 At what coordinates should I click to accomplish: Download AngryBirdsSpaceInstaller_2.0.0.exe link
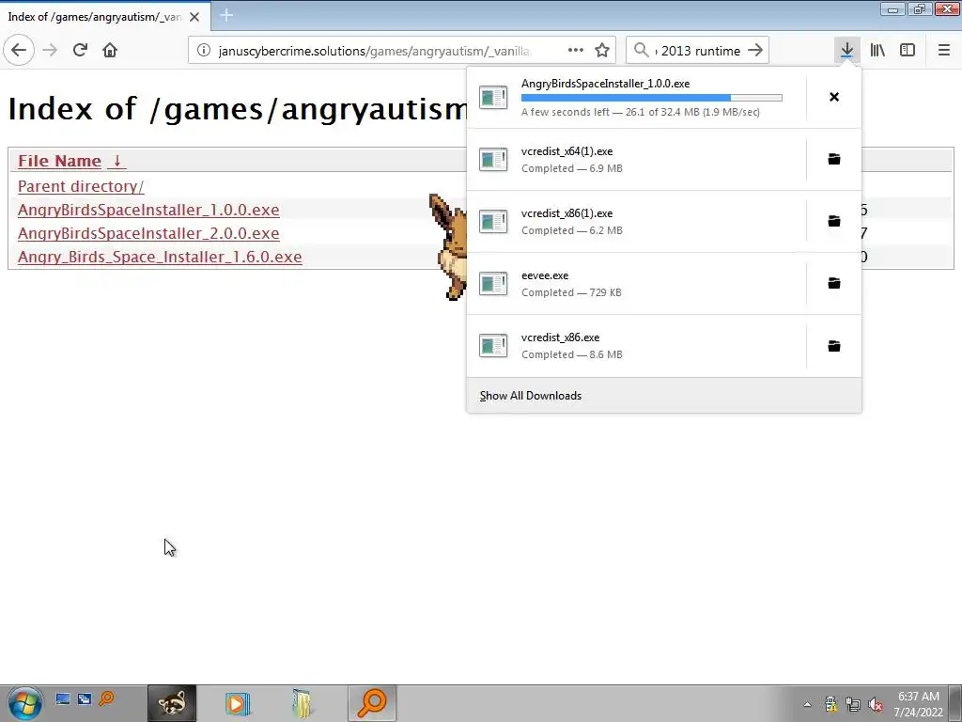[x=148, y=233]
